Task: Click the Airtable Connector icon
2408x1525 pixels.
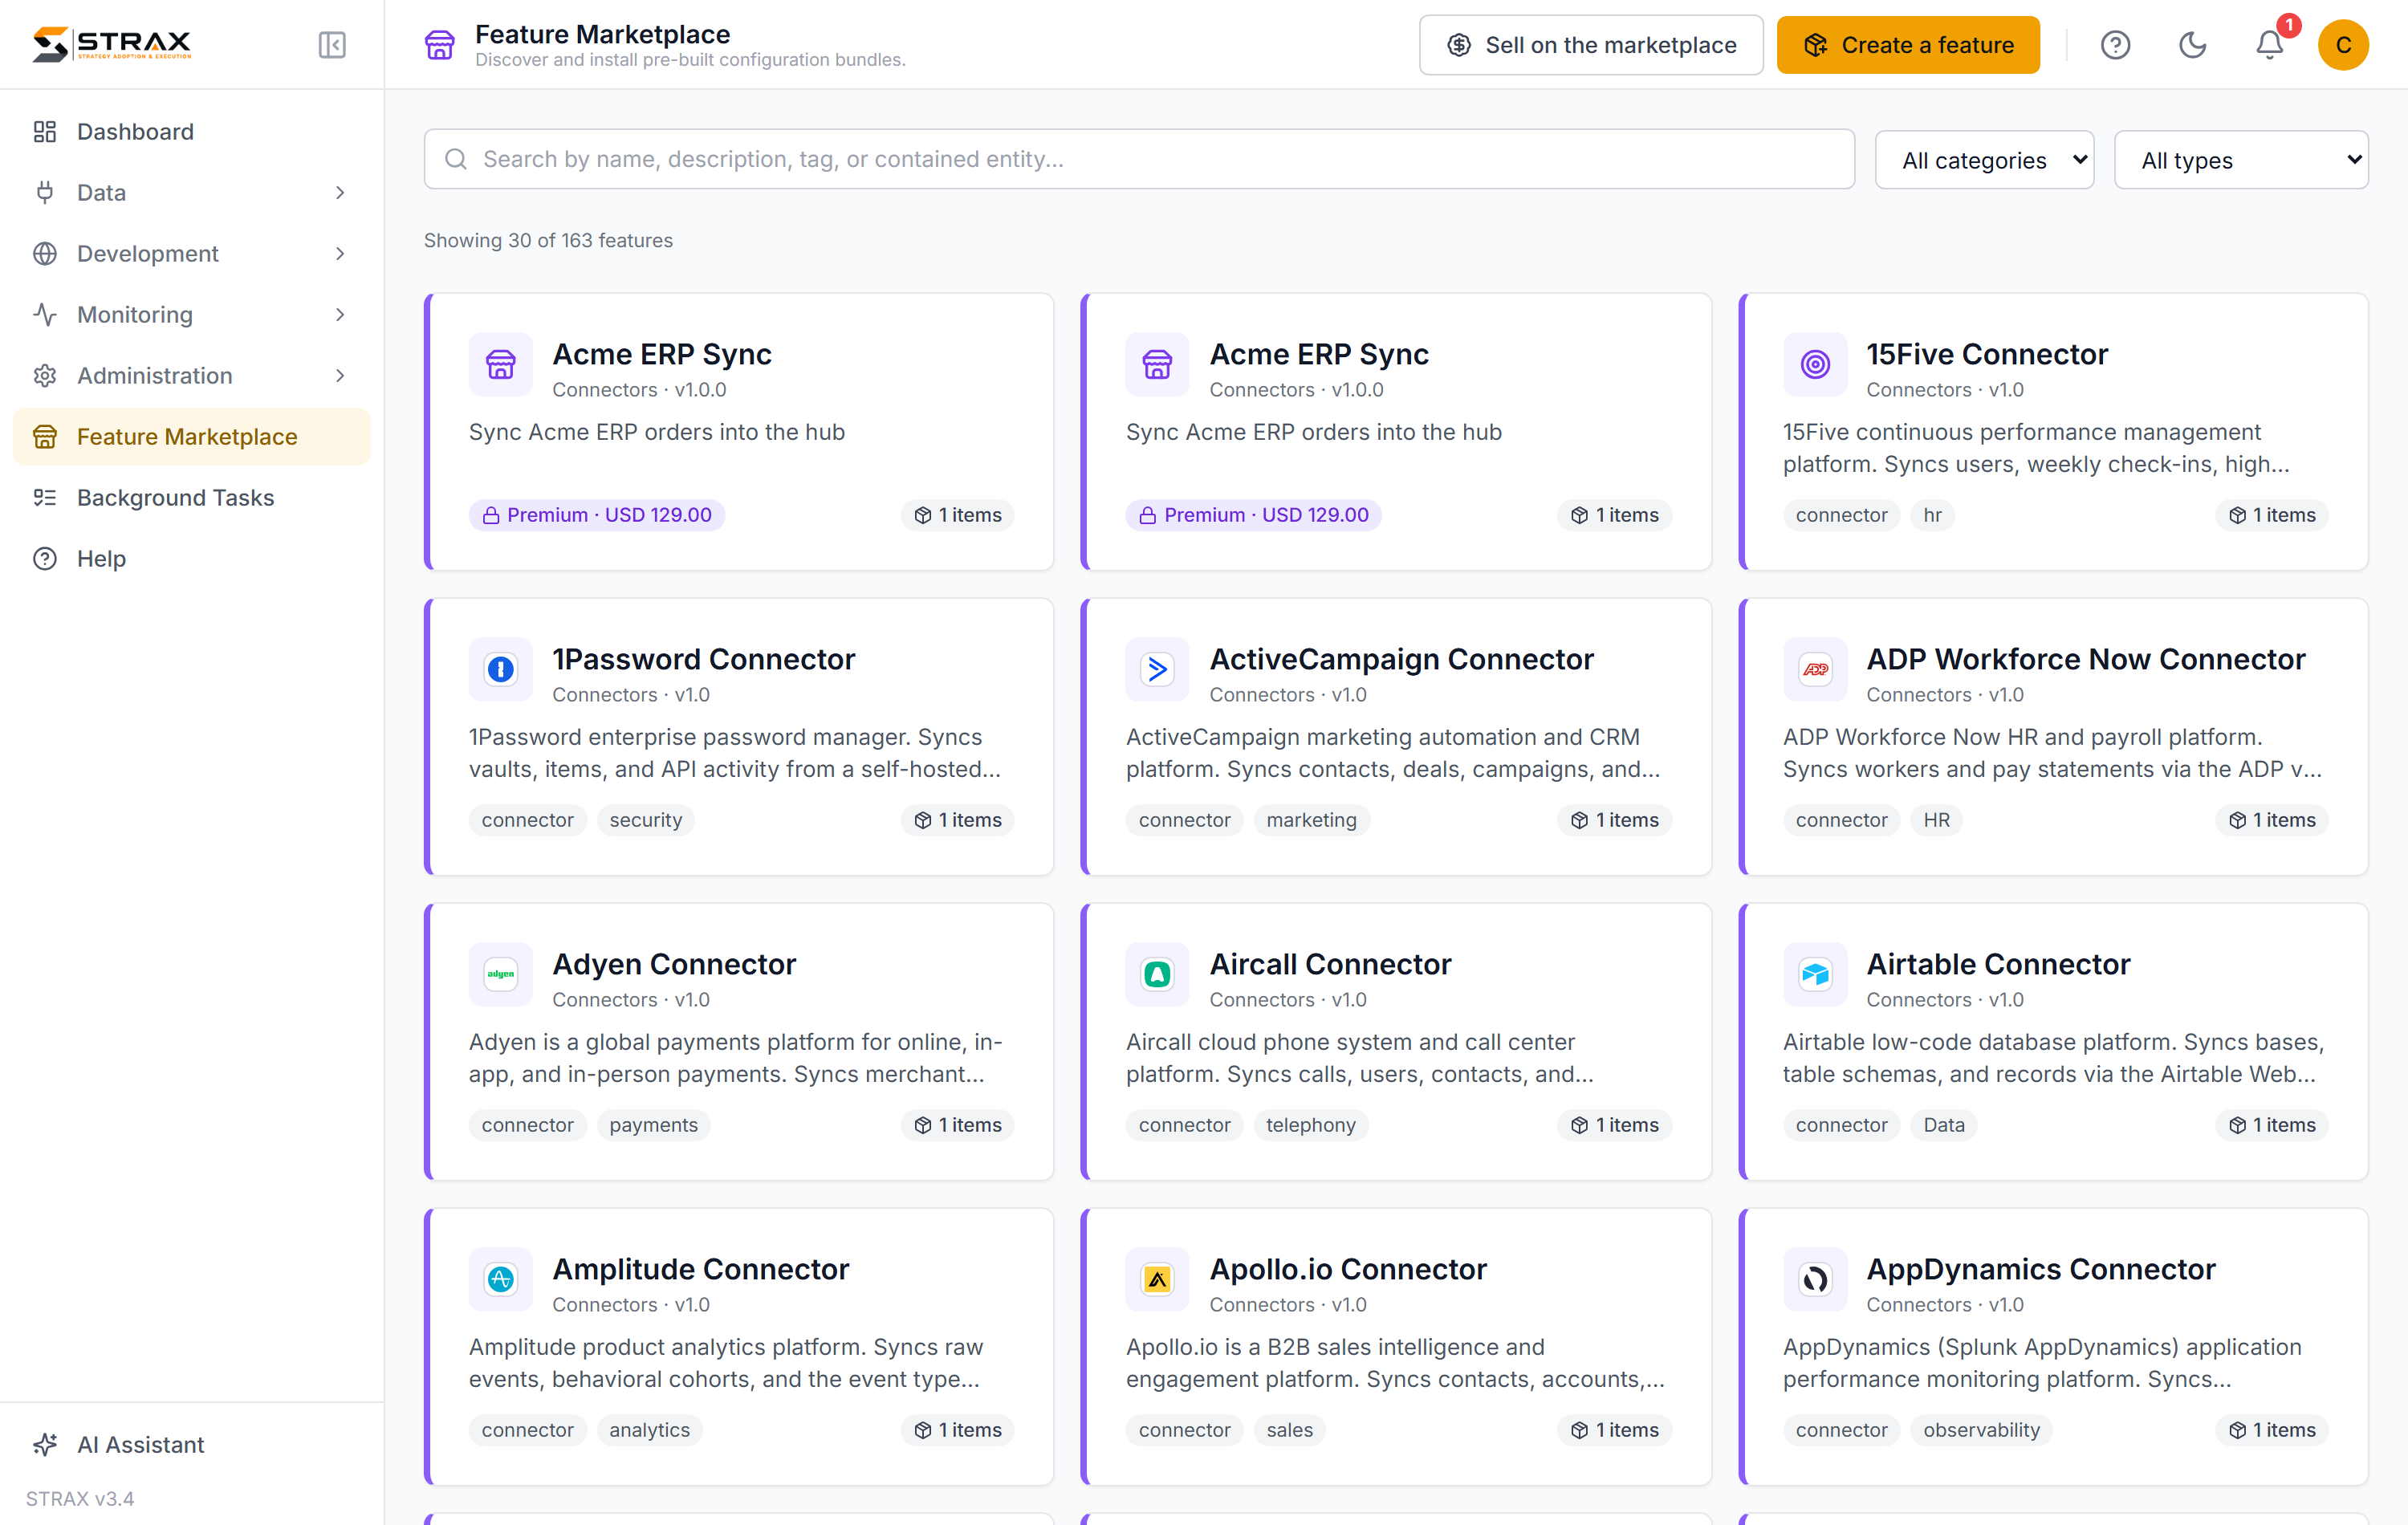Action: click(1815, 974)
